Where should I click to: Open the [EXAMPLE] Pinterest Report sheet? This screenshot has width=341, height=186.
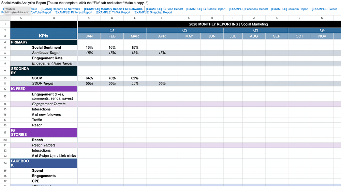pos(73,13)
